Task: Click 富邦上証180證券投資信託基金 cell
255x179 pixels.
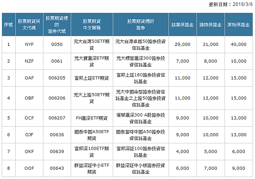Action: (x=141, y=78)
